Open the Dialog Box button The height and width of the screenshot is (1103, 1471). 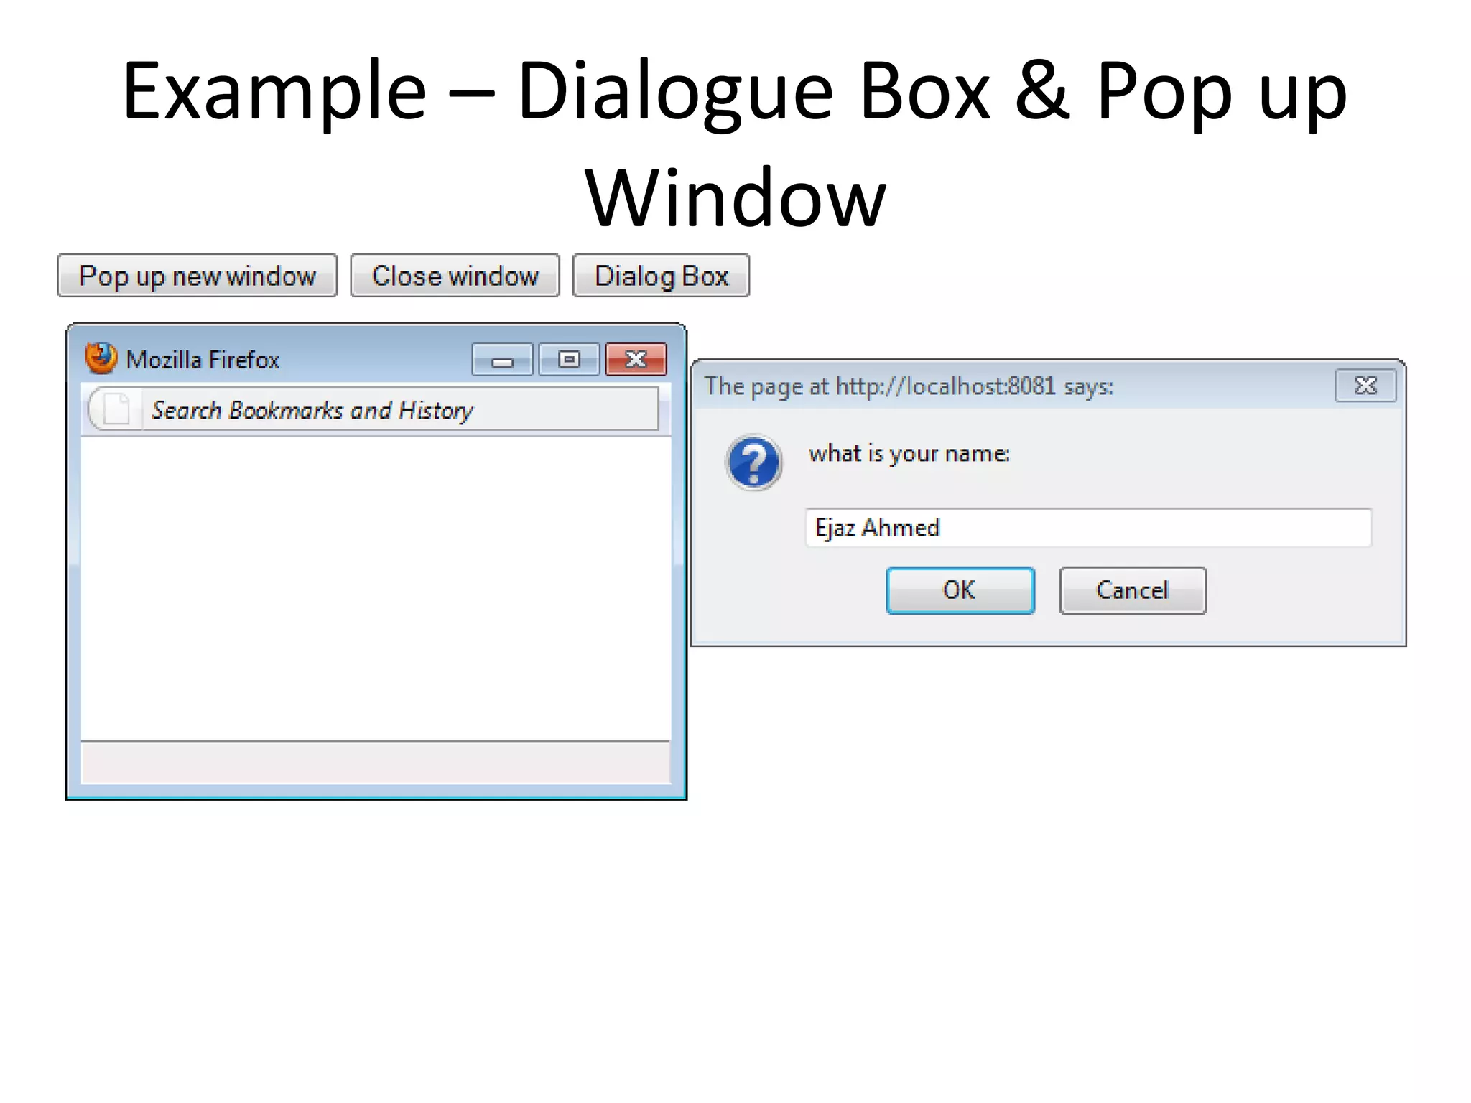[x=661, y=276]
